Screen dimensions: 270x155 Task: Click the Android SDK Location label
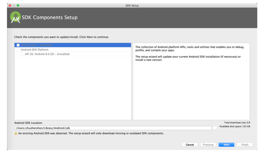28,123
